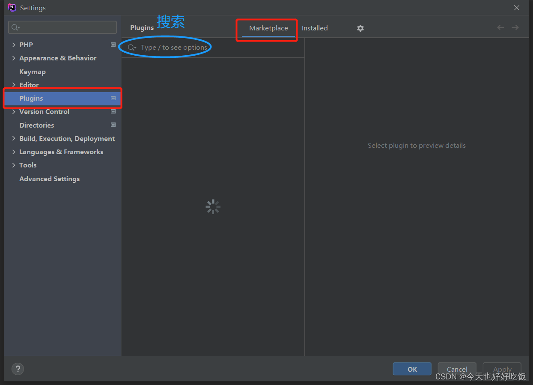
Task: Click the project-level icon beside Plugins
Action: coord(113,98)
